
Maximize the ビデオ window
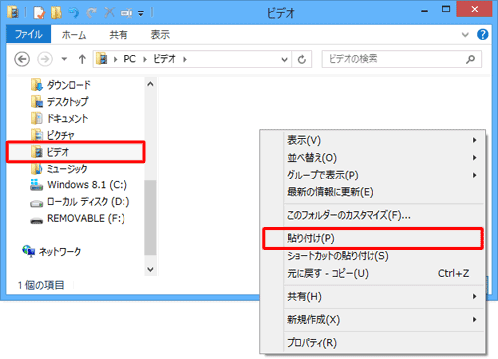(x=446, y=10)
